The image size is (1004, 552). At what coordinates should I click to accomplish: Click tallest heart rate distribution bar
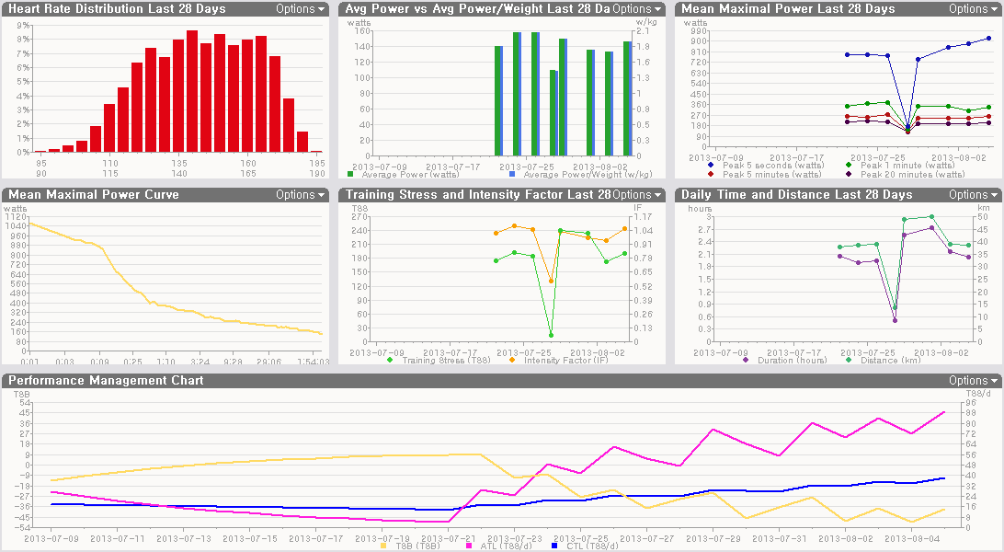[192, 91]
